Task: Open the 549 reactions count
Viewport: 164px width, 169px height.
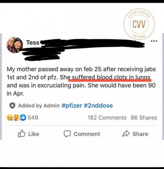Action: click(33, 118)
